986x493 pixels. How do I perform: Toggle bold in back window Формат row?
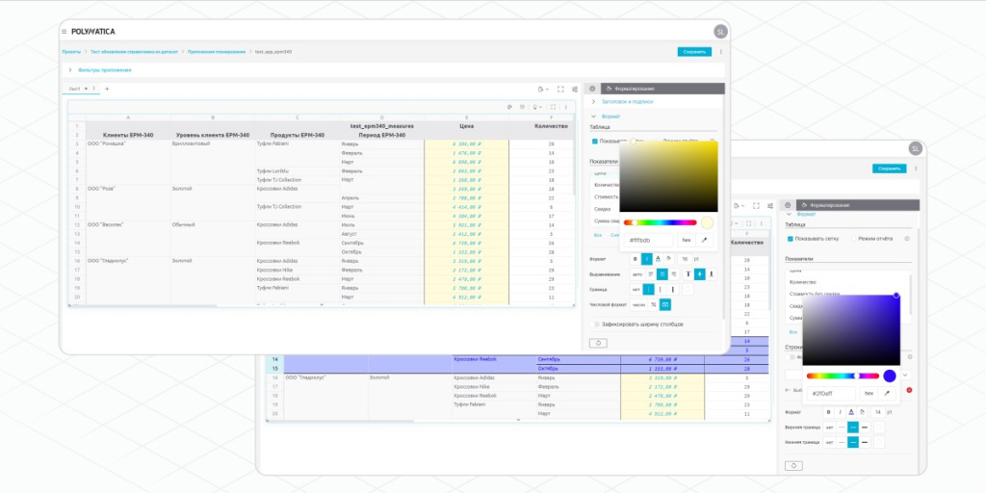click(x=828, y=412)
